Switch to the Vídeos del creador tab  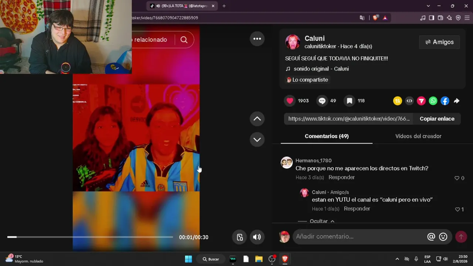tap(418, 136)
